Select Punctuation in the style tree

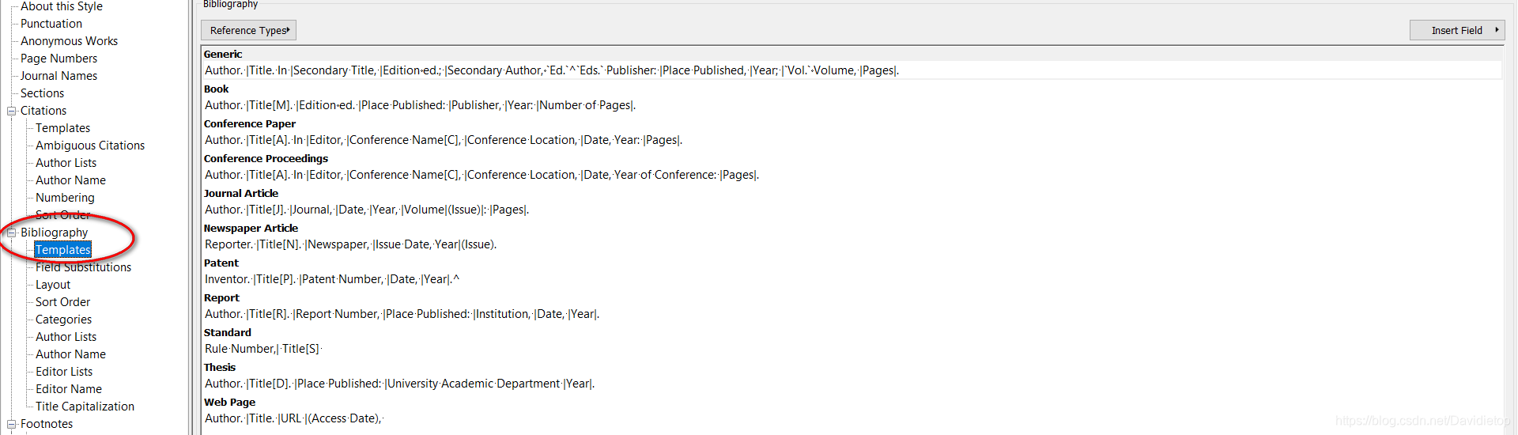coord(51,24)
